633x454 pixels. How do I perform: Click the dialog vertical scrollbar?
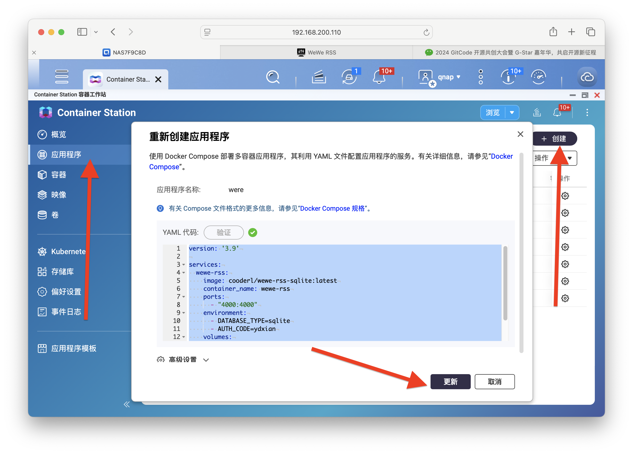pyautogui.click(x=521, y=253)
